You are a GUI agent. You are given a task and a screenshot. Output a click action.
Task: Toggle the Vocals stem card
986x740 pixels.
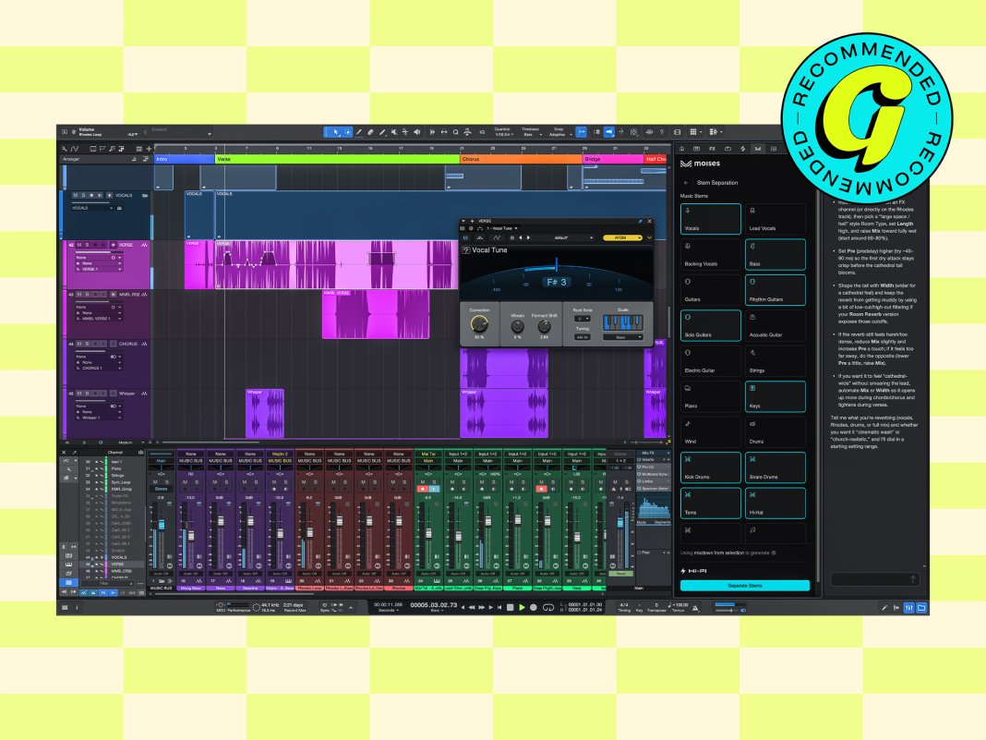(711, 218)
